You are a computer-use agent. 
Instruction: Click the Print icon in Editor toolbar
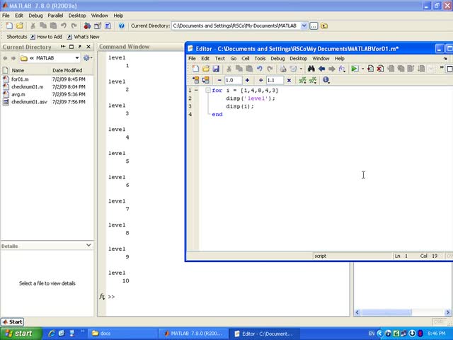pos(283,69)
